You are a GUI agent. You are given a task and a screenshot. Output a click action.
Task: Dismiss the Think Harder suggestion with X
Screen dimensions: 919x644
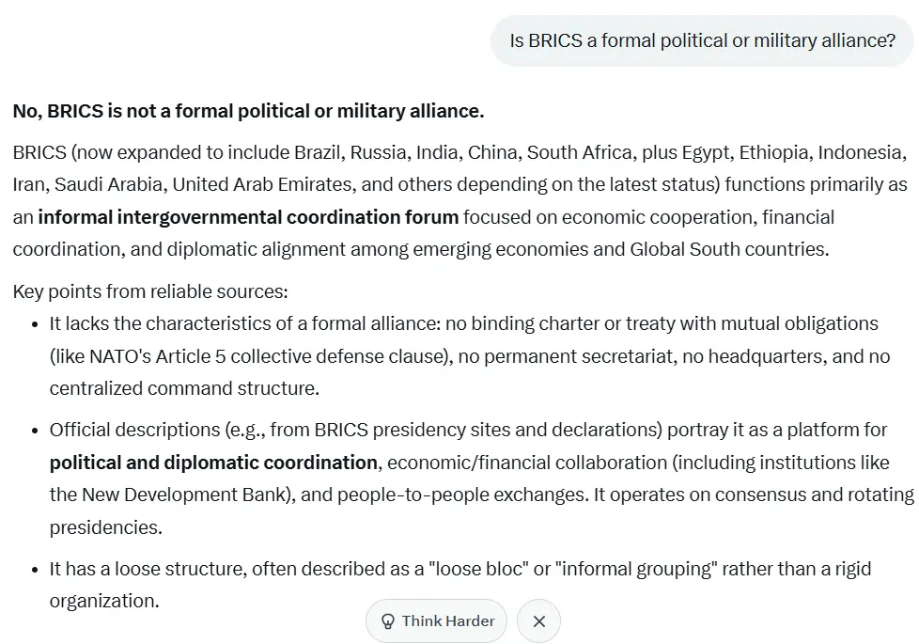coord(538,621)
